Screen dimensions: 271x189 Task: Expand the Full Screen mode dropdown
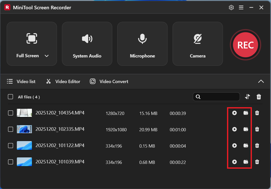tap(47, 56)
